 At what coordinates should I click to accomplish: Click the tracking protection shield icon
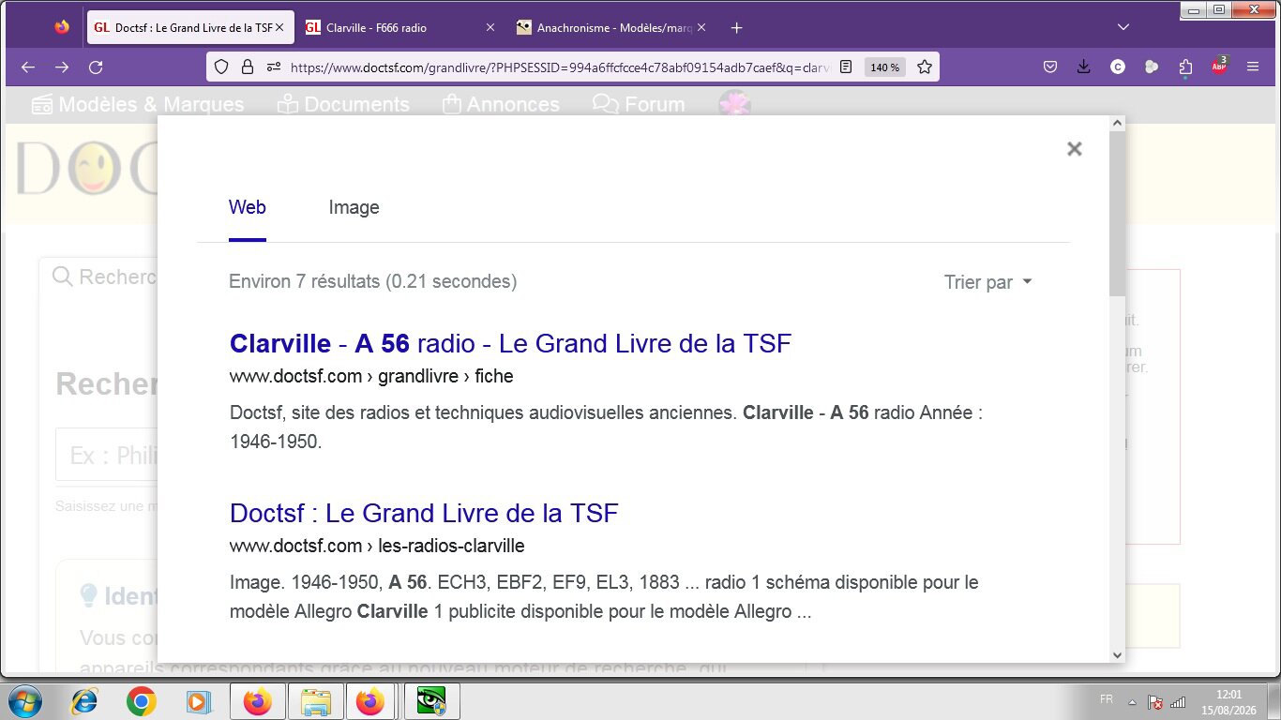click(221, 67)
